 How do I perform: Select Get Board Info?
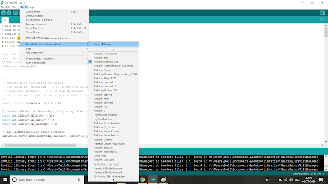click(x=54, y=53)
